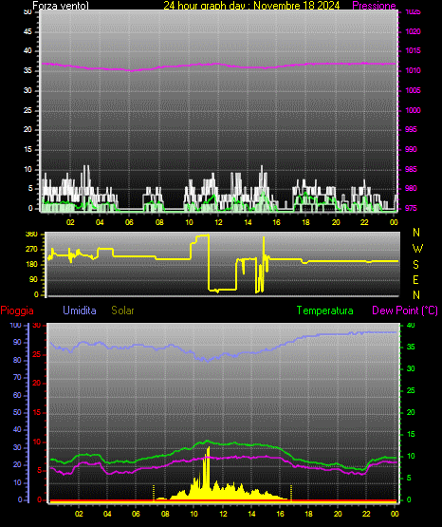Click the '270' wind direction axis value
This screenshot has height=527, width=442.
[x=31, y=250]
